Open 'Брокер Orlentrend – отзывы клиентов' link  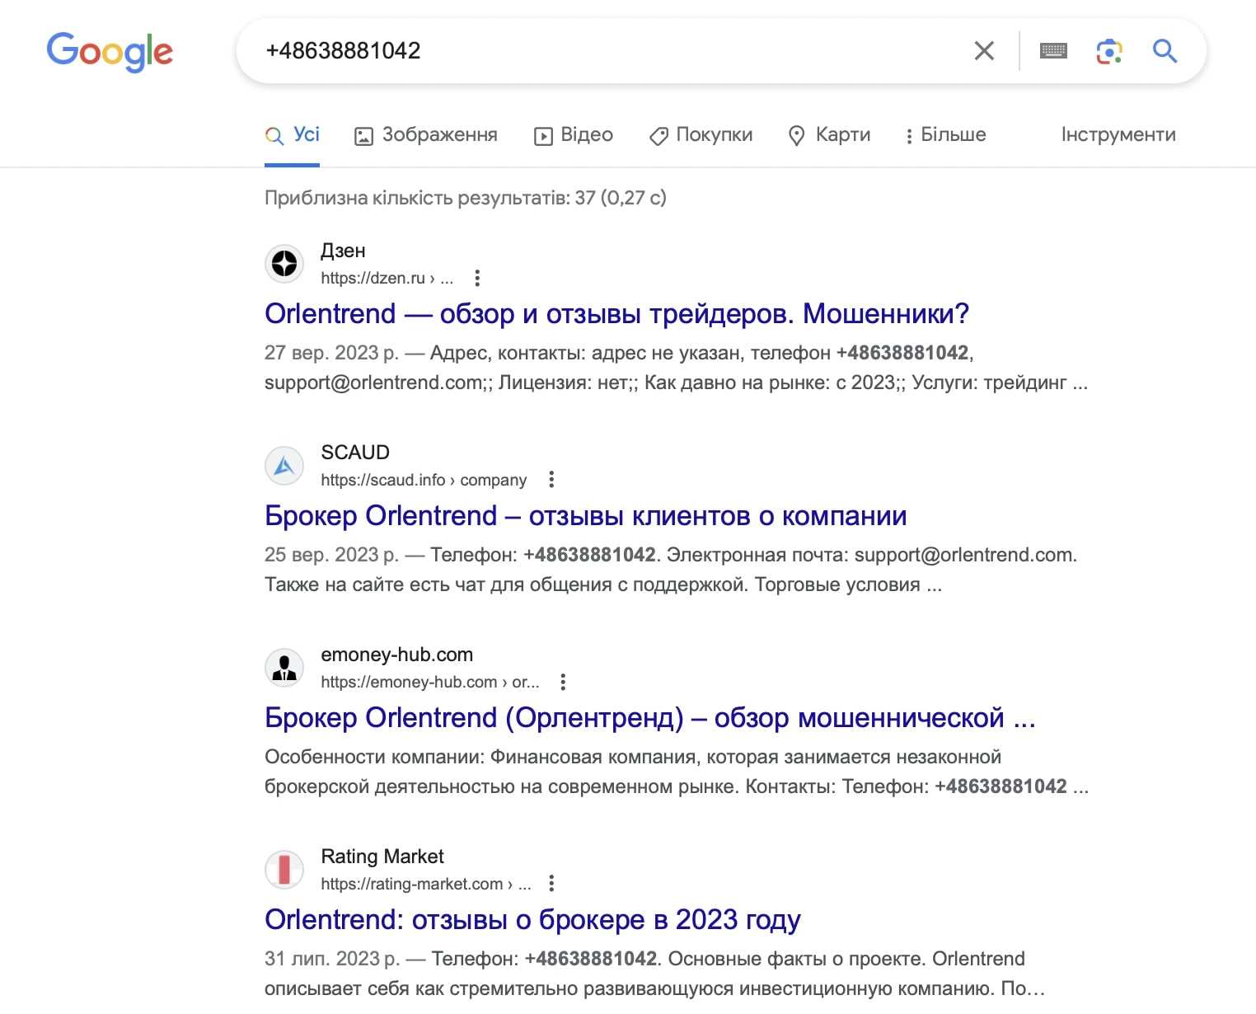(585, 516)
